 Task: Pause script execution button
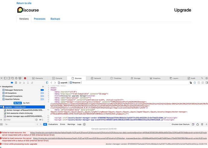click(16, 83)
